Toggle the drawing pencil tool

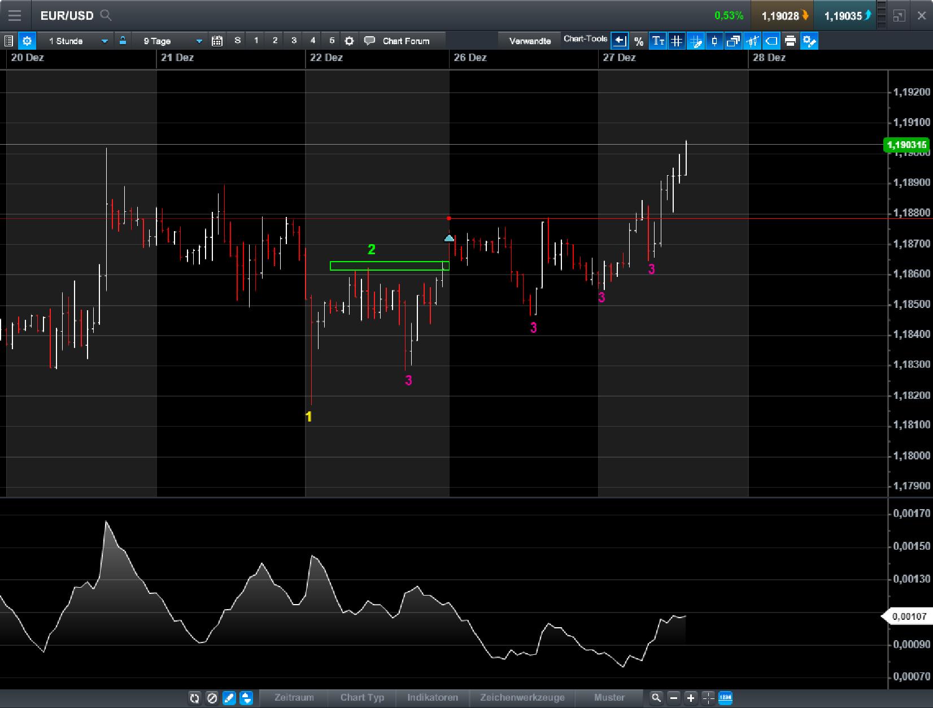click(229, 698)
